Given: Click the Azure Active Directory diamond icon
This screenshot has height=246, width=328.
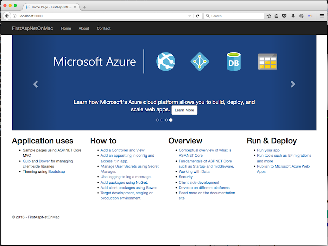Looking at the screenshot, I should click(x=200, y=61).
